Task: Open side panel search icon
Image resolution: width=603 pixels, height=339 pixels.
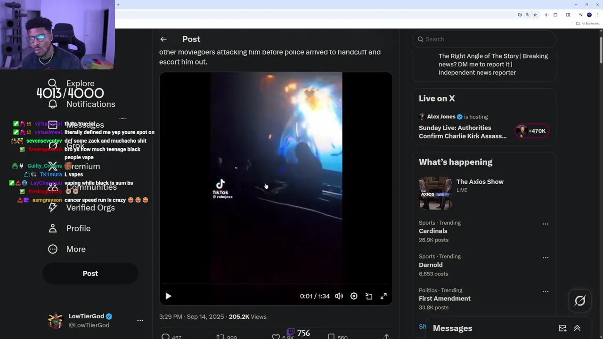Action: point(568,15)
